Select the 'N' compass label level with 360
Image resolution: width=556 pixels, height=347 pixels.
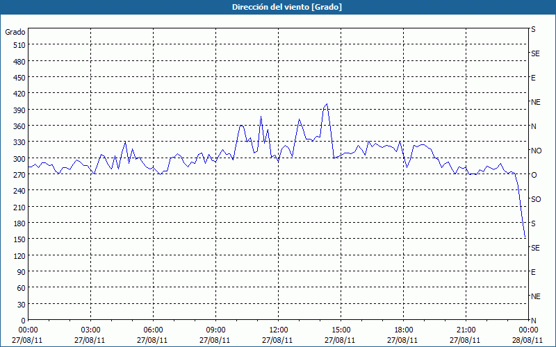click(x=533, y=126)
